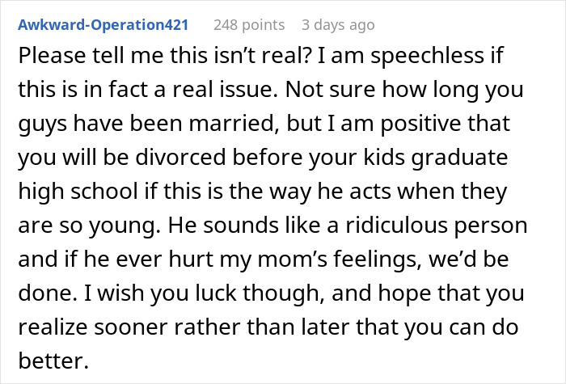566x384 pixels.
Task: Click the 'Please tell me this isn't real?' sentence
Action: pos(161,58)
